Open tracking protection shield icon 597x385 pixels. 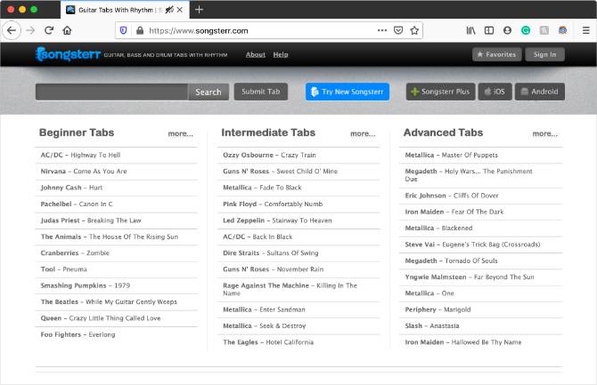(x=123, y=30)
